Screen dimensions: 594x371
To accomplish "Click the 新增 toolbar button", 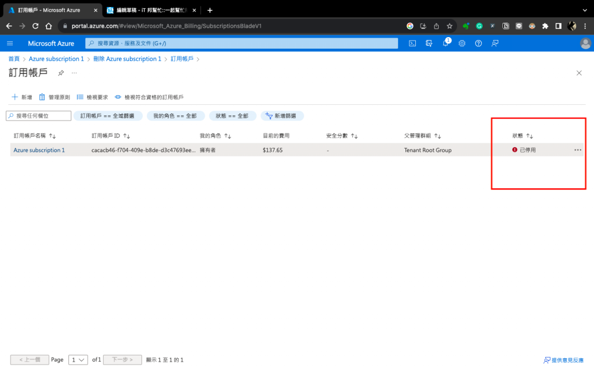I will pos(22,97).
